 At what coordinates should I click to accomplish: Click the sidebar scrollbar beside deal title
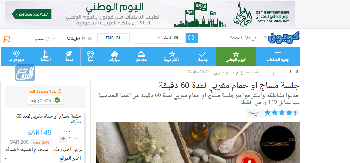85,138
